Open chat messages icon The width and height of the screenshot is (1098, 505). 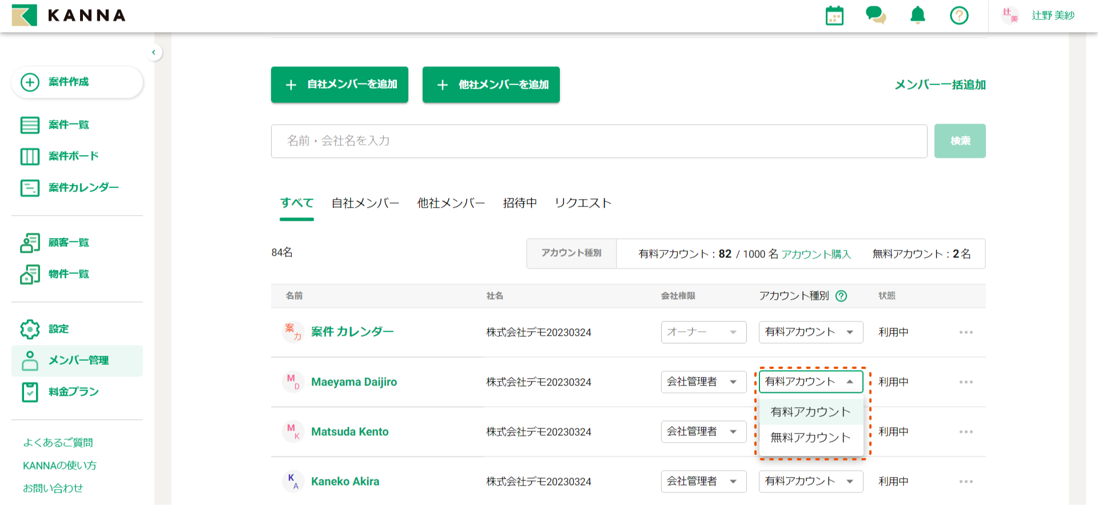click(x=876, y=15)
